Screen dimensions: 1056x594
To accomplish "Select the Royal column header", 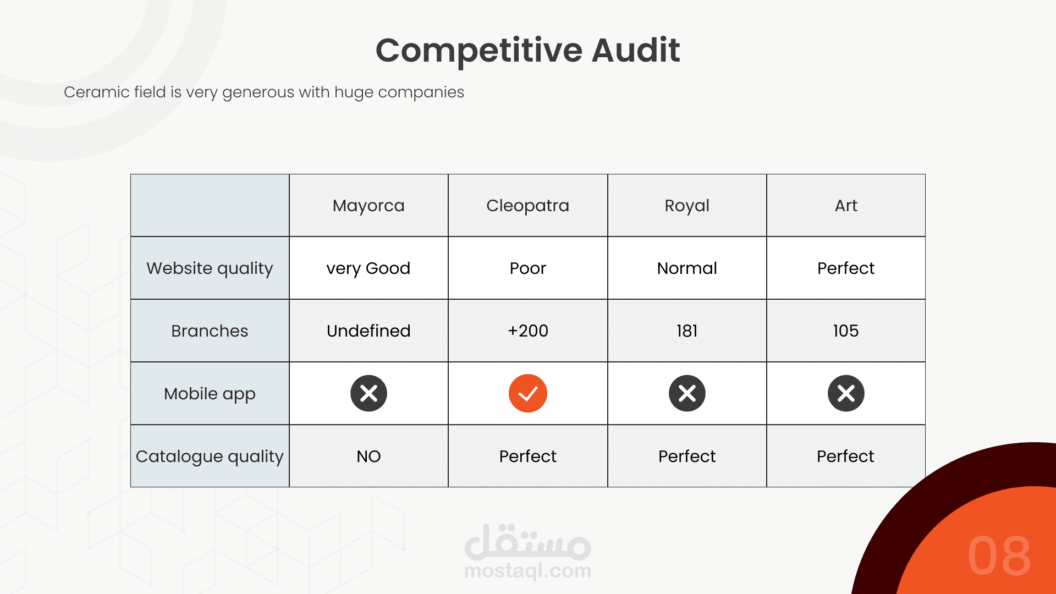I will (x=687, y=206).
